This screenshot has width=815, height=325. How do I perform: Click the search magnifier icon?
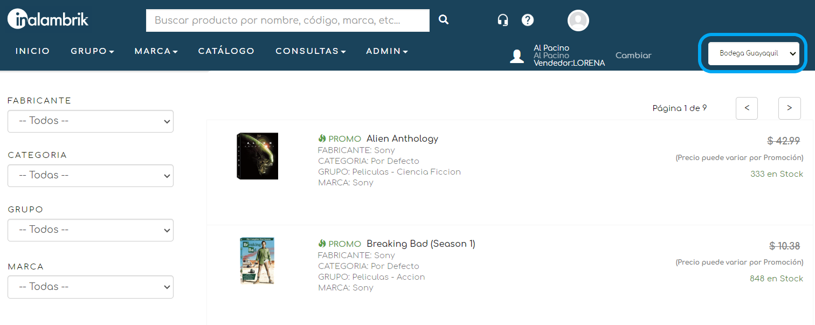(444, 20)
